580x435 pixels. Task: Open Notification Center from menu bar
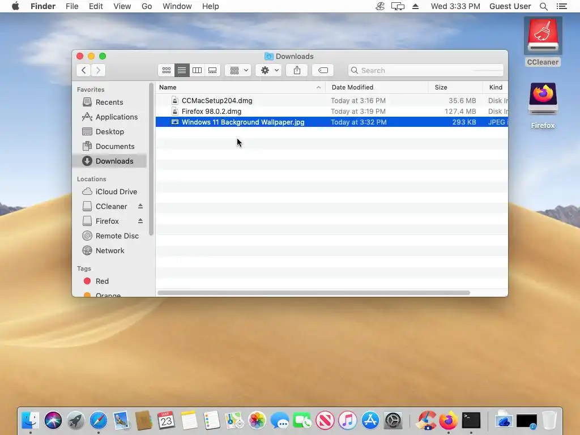tap(561, 6)
